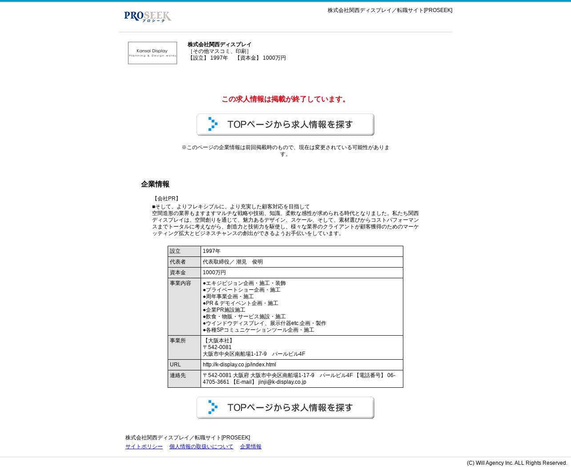Click the 設立 table row label
The height and width of the screenshot is (467, 571).
tap(175, 251)
